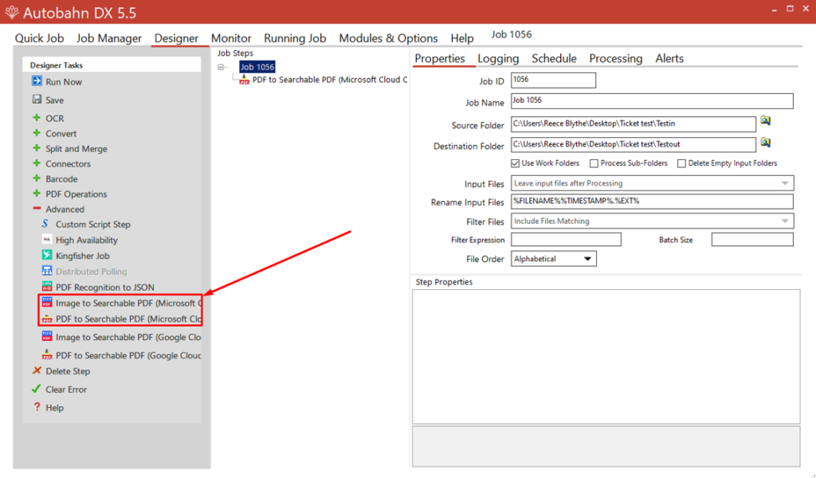Enable the Process Sub-Folders checkbox
Viewport: 816px width, 478px height.
(594, 163)
